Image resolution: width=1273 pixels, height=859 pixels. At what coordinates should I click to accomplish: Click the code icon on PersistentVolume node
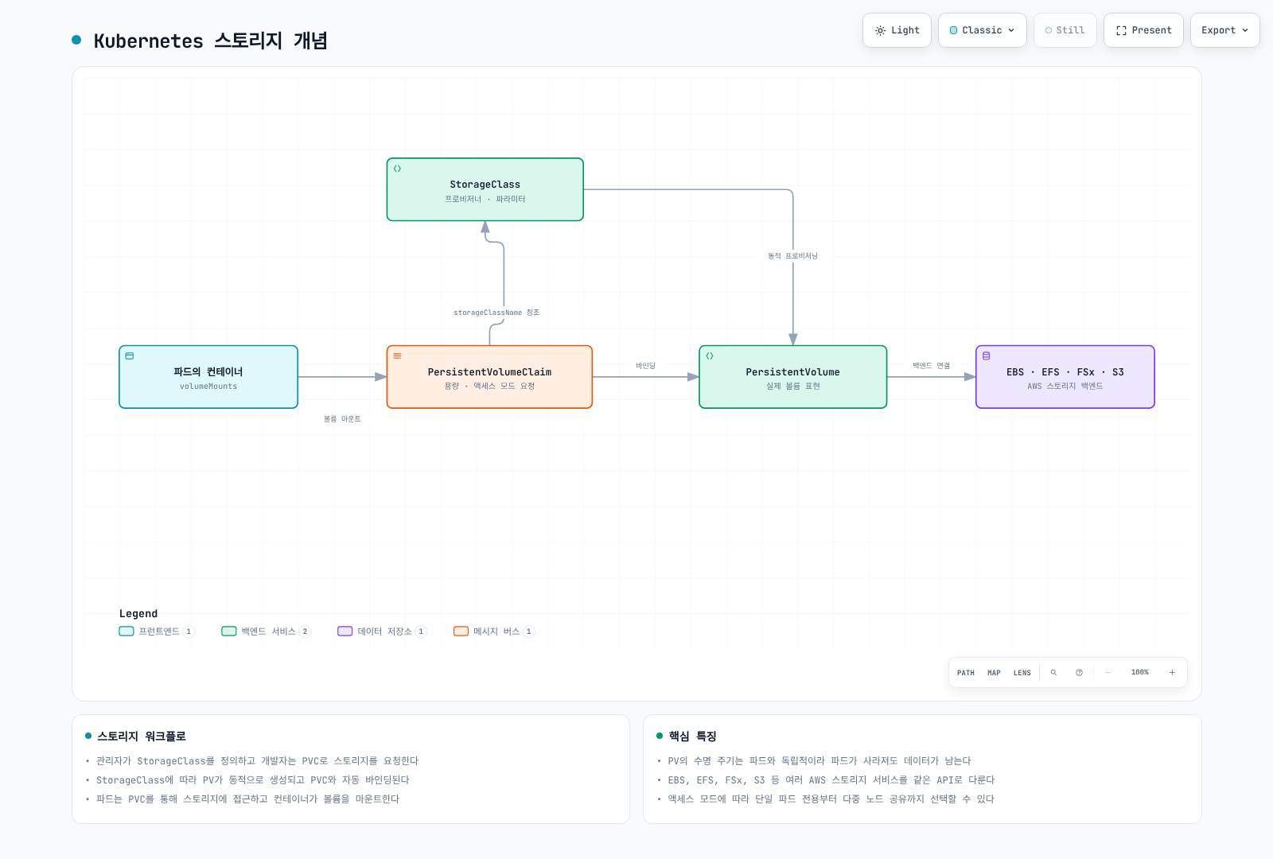click(x=710, y=356)
